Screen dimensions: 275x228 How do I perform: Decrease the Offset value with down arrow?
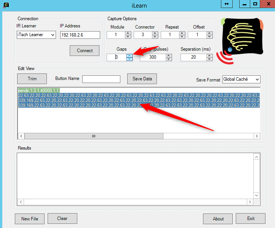coord(209,37)
